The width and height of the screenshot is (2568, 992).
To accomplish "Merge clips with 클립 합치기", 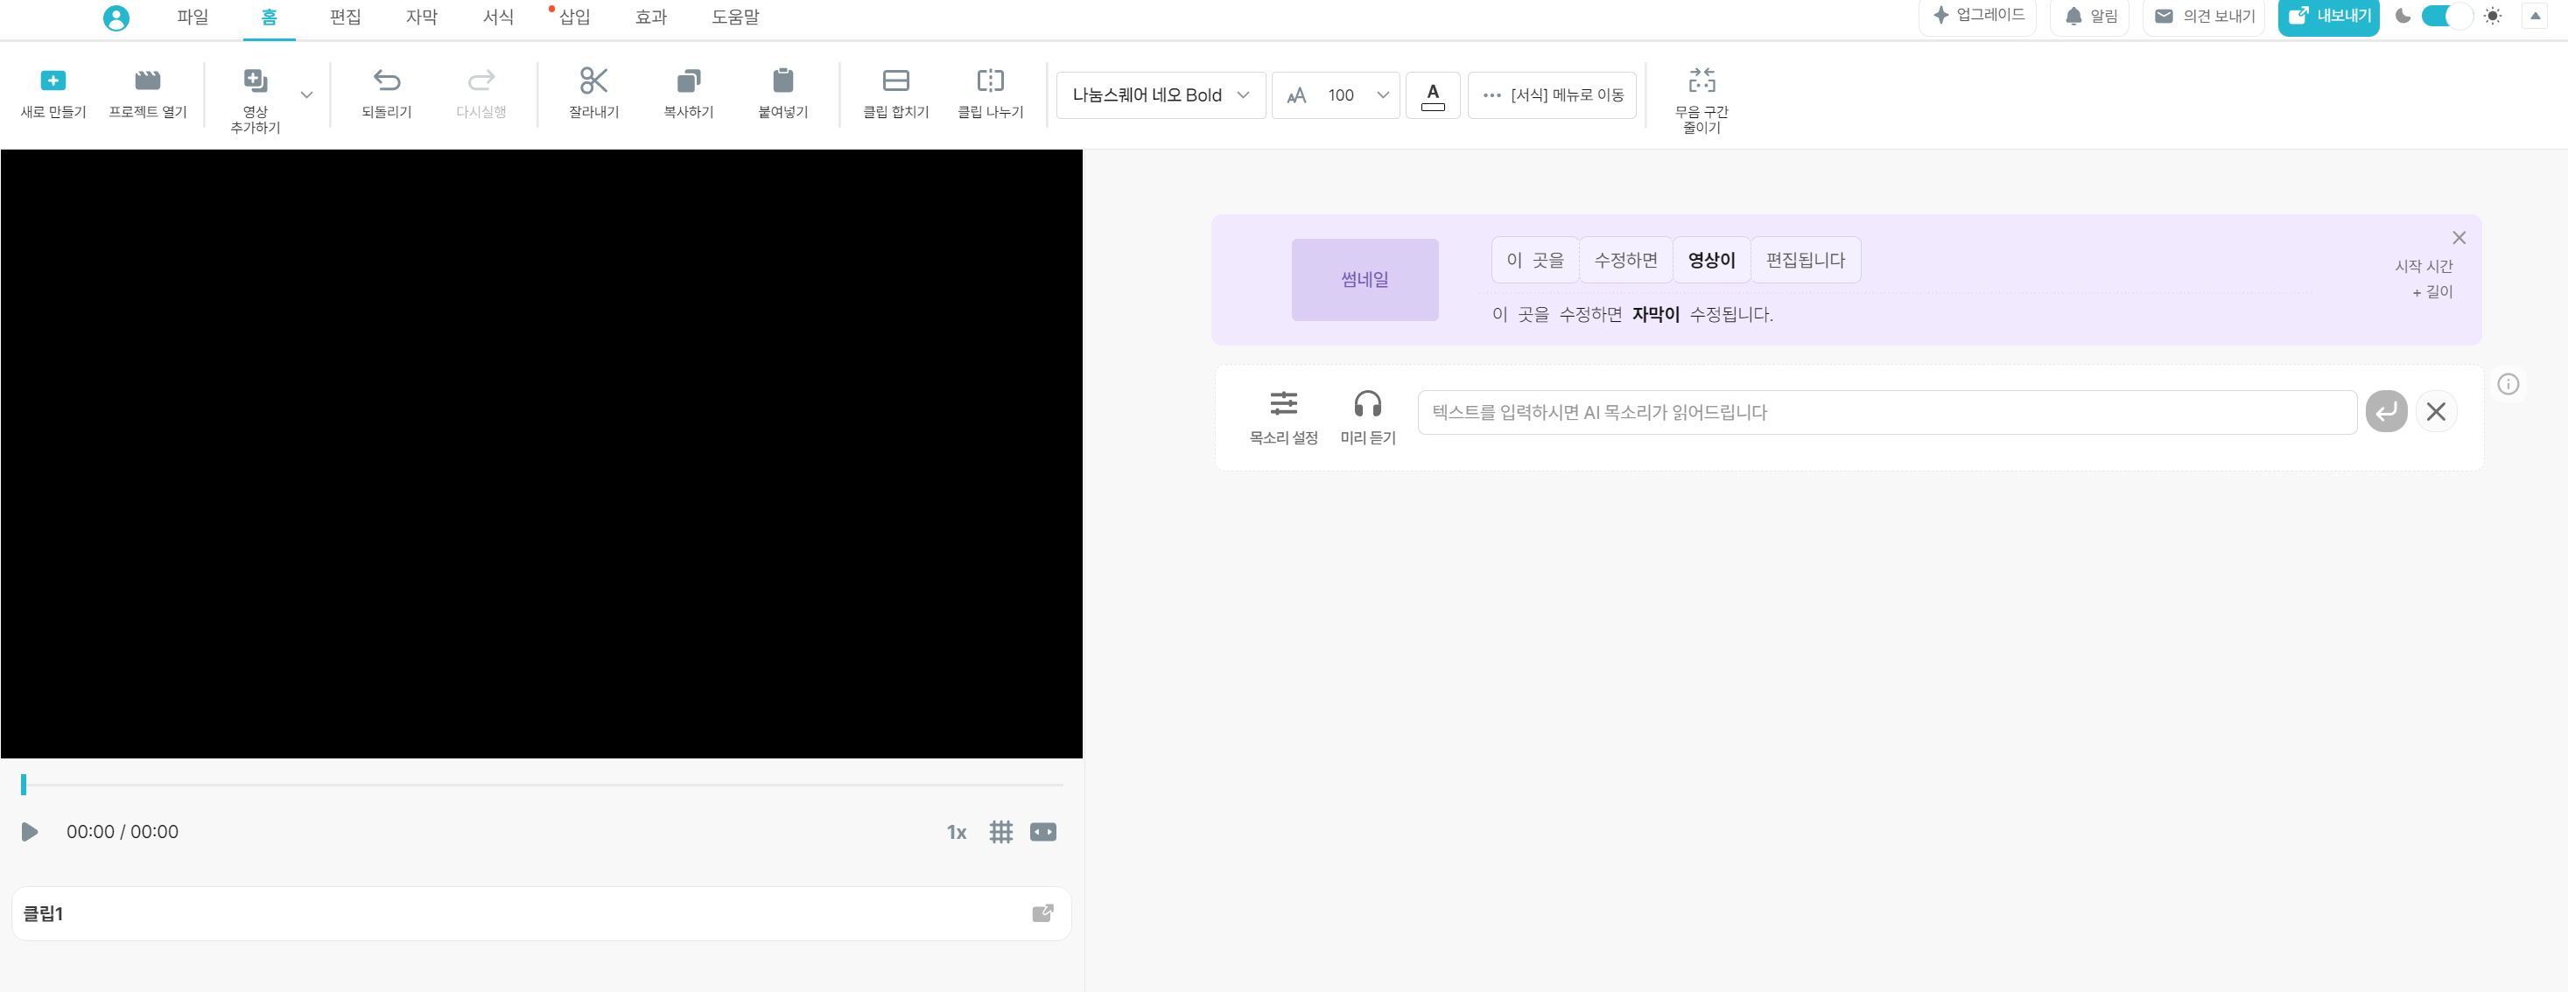I will coord(896,94).
